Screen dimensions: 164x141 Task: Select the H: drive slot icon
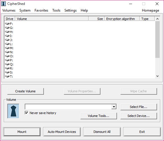point(7,32)
